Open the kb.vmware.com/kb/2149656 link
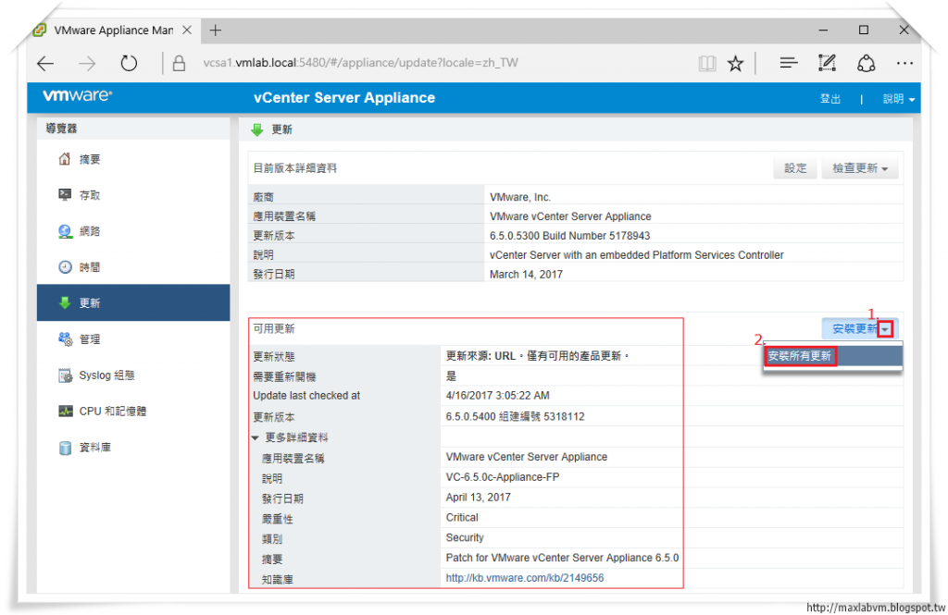This screenshot has width=948, height=615. (x=524, y=578)
